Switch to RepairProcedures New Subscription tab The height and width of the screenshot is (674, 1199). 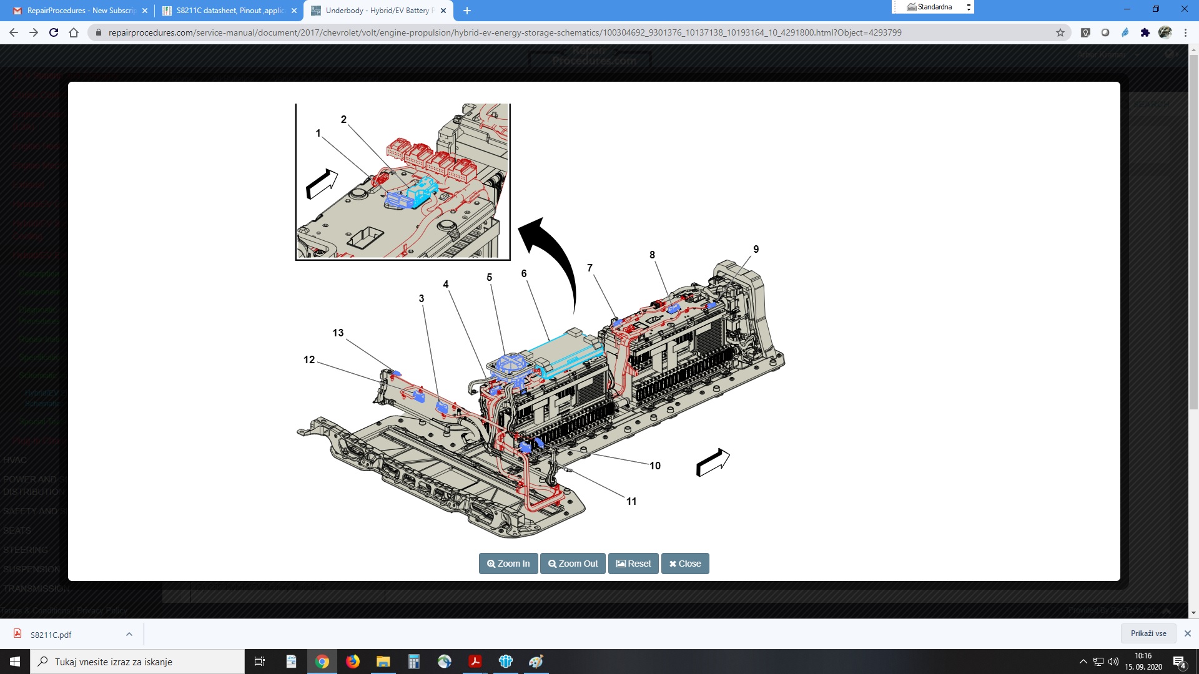pyautogui.click(x=80, y=11)
